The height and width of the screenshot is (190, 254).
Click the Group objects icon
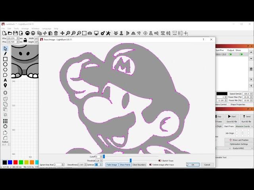[116, 33]
